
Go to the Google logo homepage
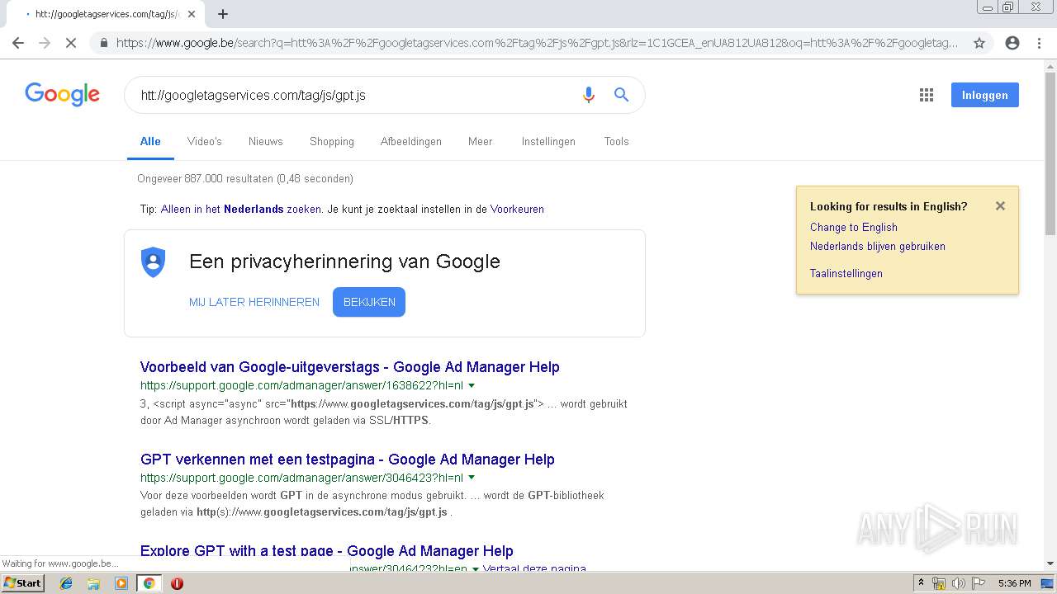[x=63, y=94]
